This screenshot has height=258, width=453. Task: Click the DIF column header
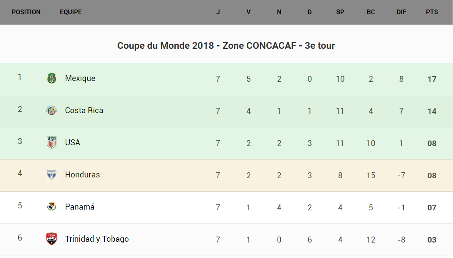401,12
